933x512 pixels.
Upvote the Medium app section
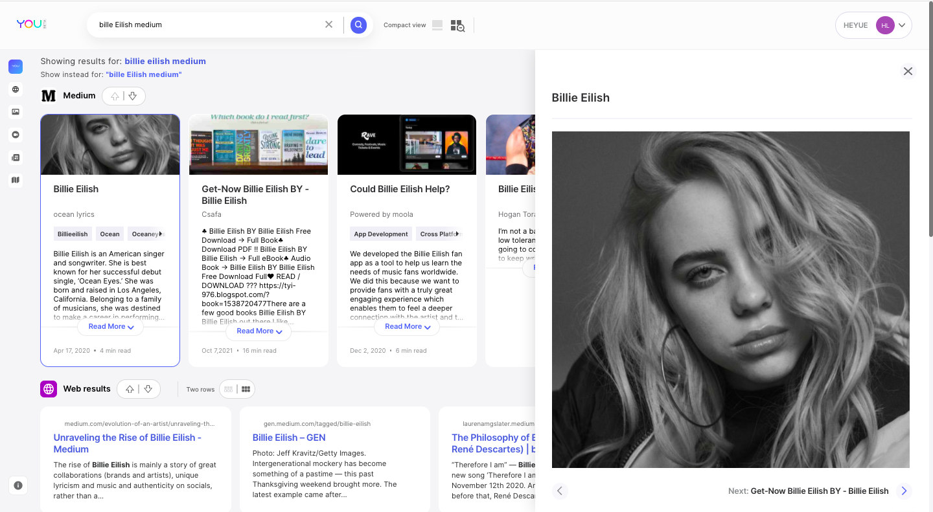(115, 96)
